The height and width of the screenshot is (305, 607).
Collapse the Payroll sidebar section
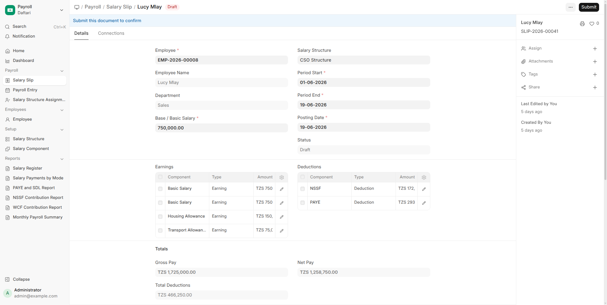point(62,71)
